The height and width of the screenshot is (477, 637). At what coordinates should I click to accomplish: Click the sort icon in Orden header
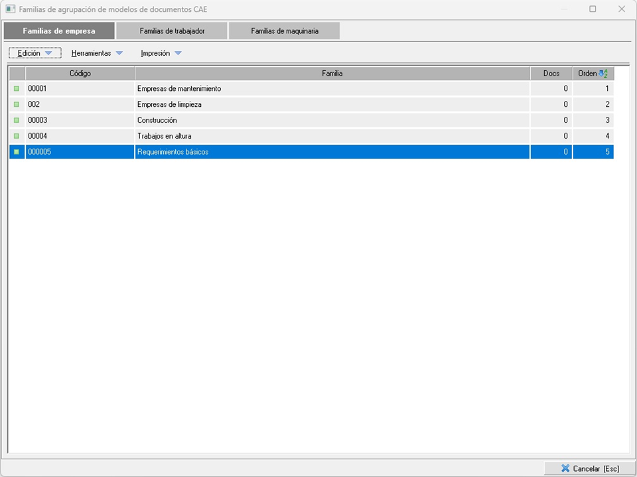coord(603,74)
